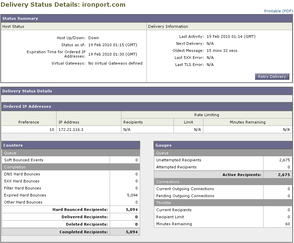Viewport: 294px width, 243px height.
Task: Click the Soft Bounced Events row
Action: pos(71,160)
